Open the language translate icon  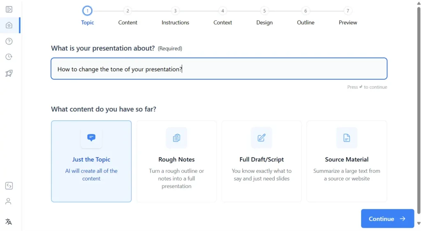pos(8,222)
